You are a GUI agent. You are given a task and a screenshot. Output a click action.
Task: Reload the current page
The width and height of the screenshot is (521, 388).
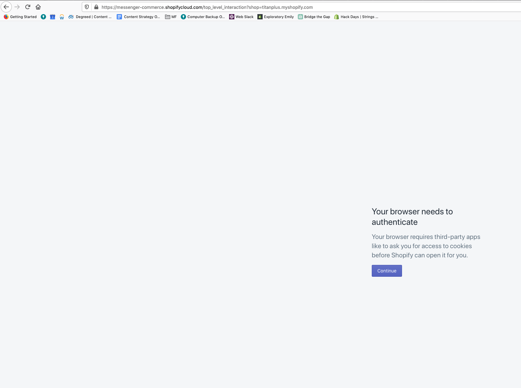pyautogui.click(x=28, y=7)
